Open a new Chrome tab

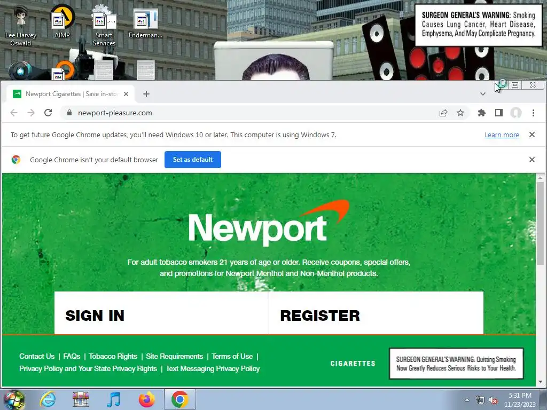point(146,94)
